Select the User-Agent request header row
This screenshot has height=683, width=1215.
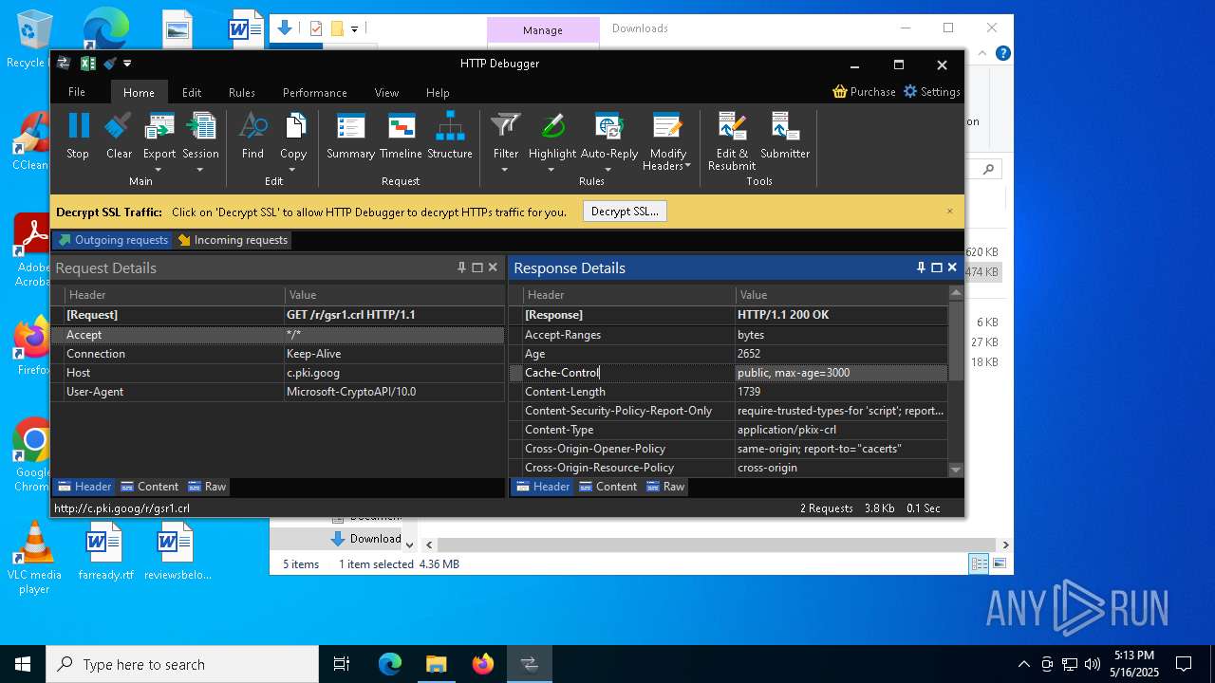(x=277, y=392)
